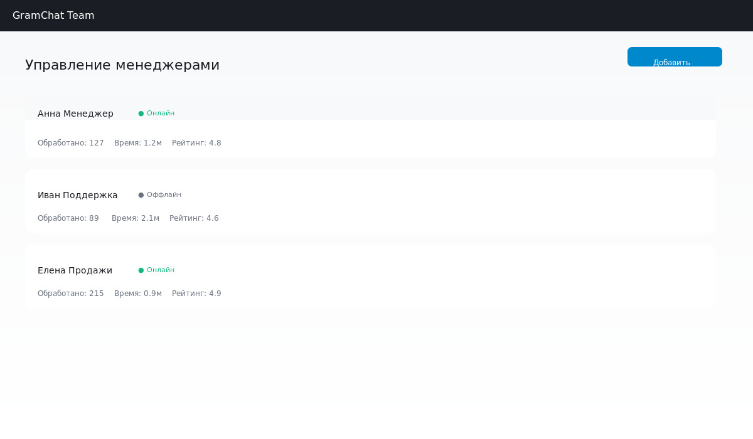Select the Время: 1.2м stat

pos(138,143)
